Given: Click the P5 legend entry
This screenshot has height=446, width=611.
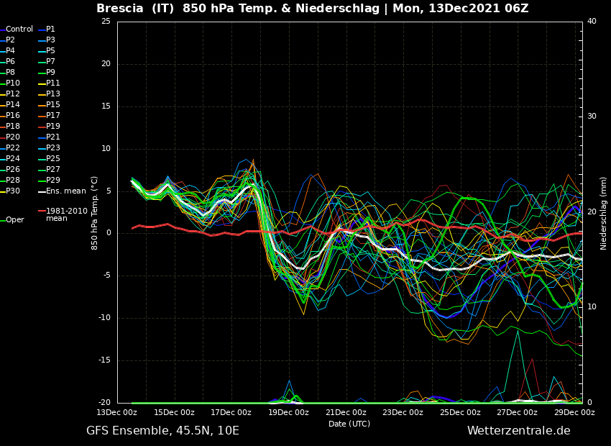Looking at the screenshot, I should pyautogui.click(x=47, y=50).
